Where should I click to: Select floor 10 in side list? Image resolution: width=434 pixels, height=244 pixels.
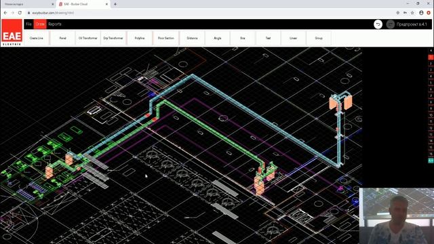[431, 115]
